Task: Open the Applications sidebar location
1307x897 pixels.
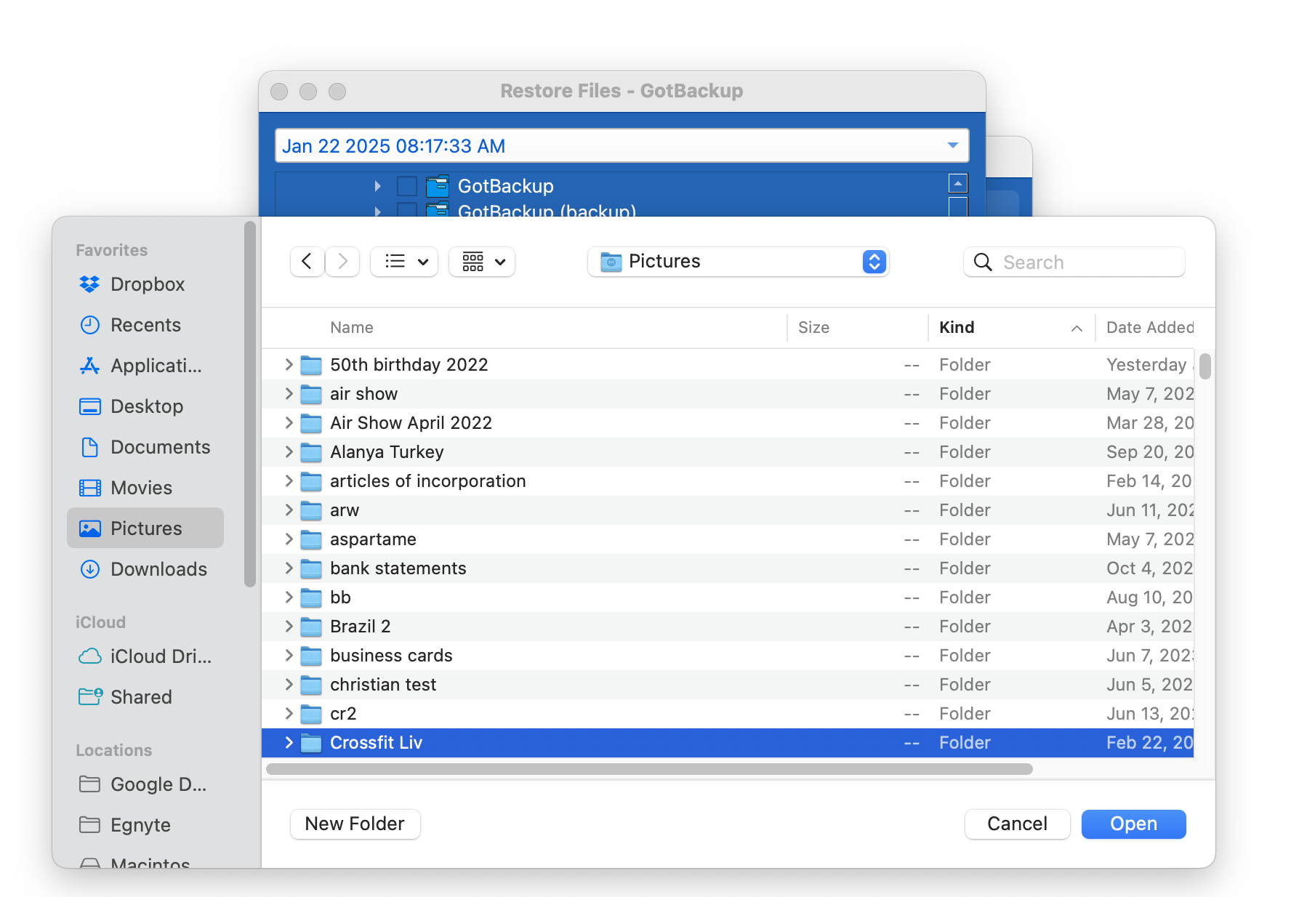Action: 145,366
